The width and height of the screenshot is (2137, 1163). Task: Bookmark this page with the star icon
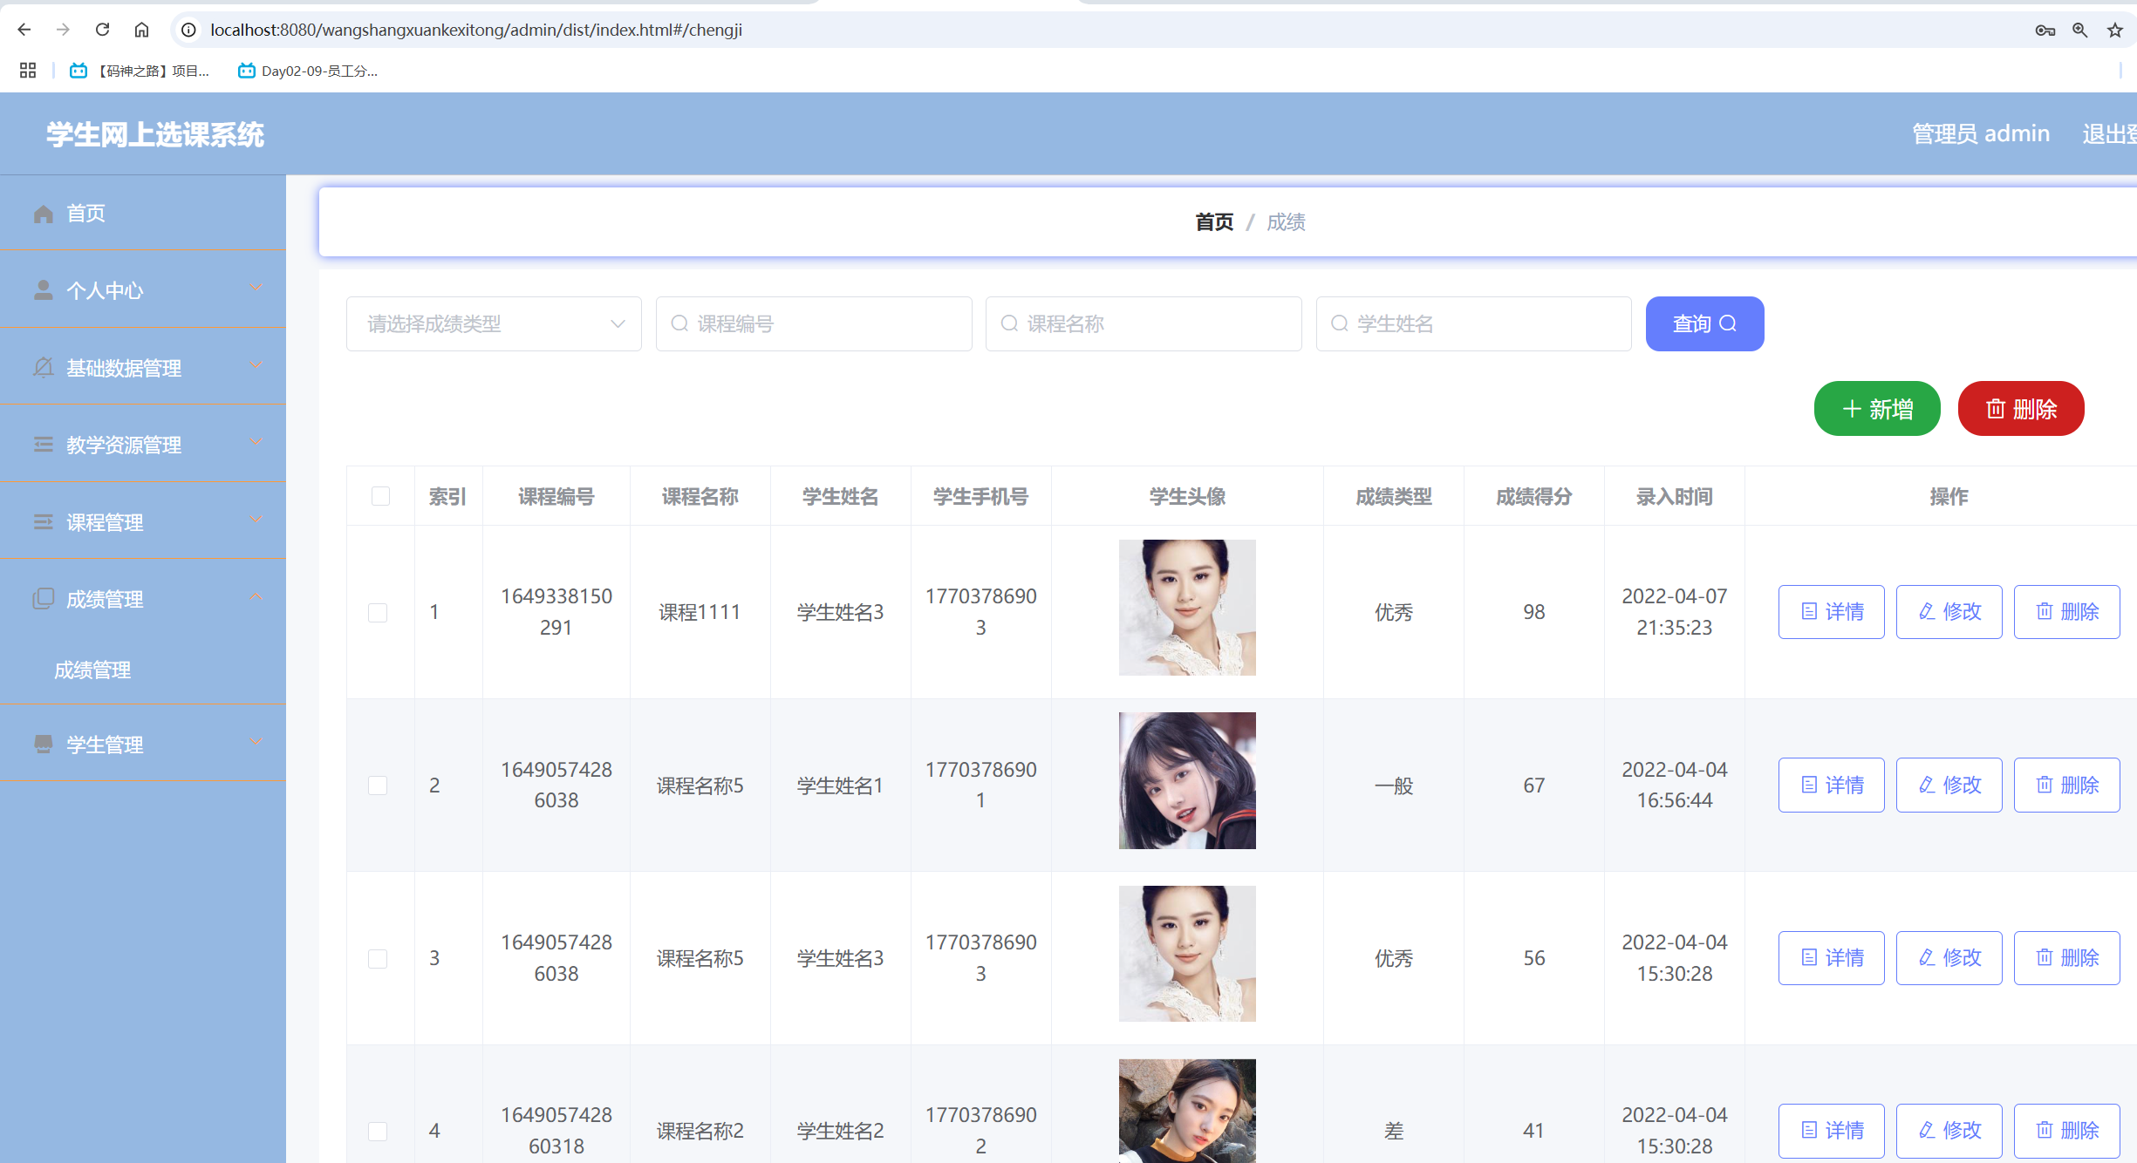pos(2114,30)
